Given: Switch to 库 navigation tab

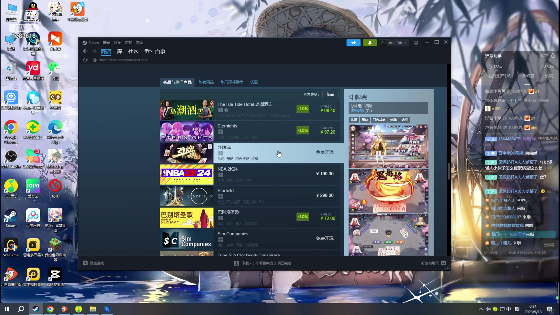Looking at the screenshot, I should click(x=120, y=51).
